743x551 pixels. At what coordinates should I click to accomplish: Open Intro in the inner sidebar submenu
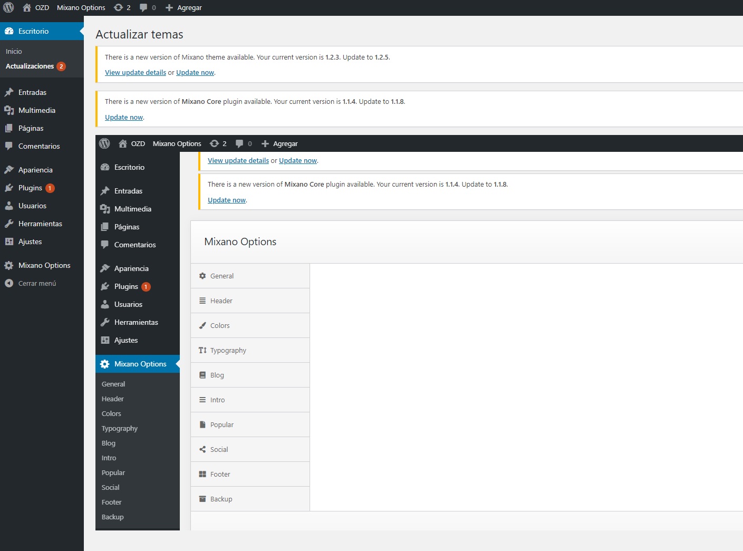click(109, 458)
